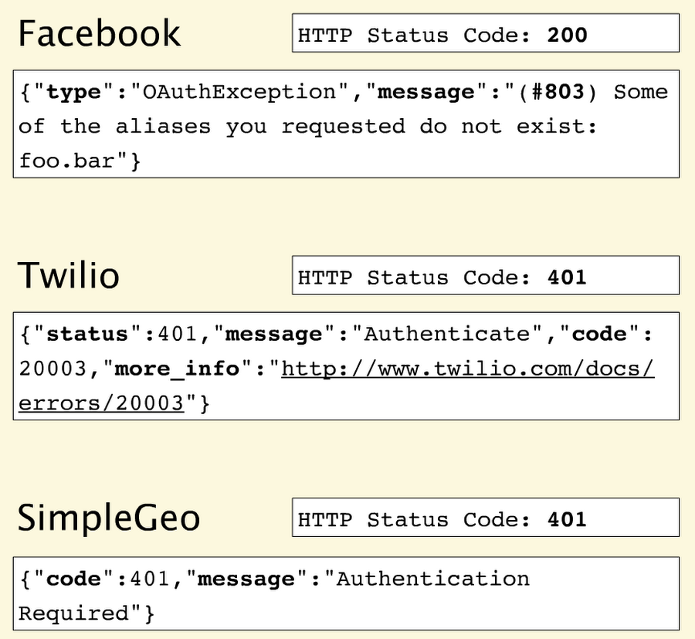Click the Twilio heading
Image resolution: width=695 pixels, height=639 pixels.
[x=68, y=276]
